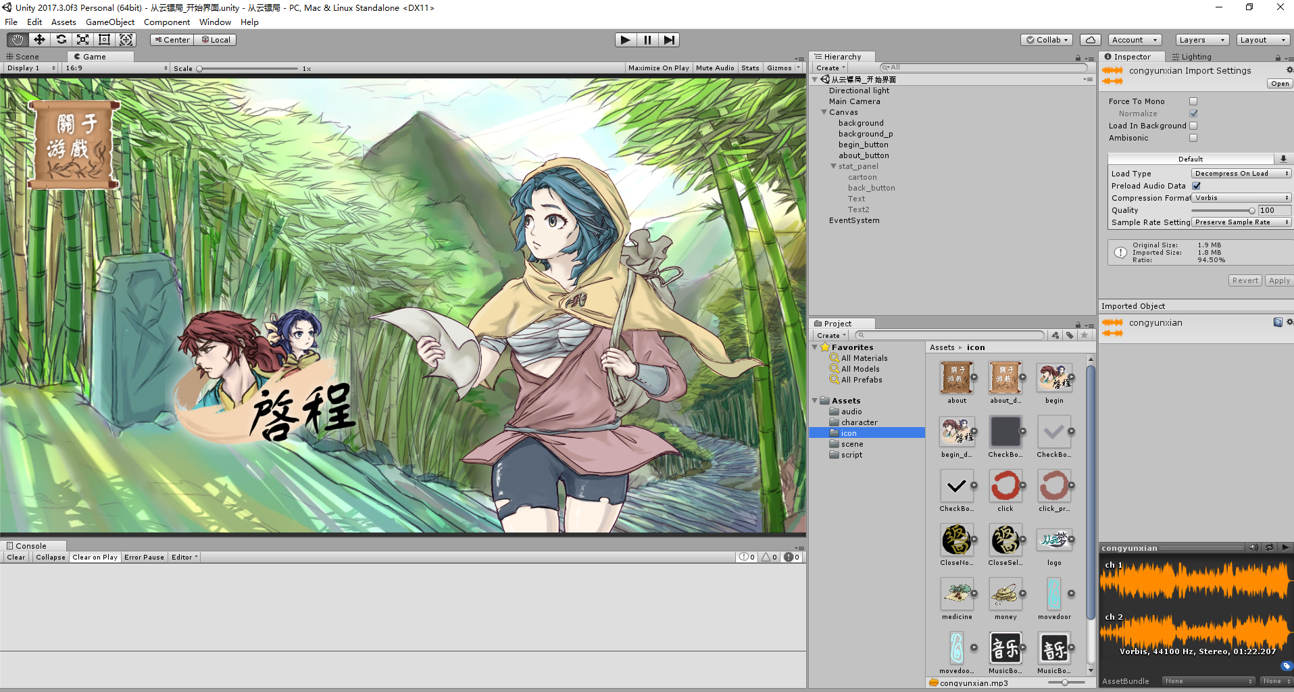The height and width of the screenshot is (692, 1294).
Task: Click the Step frame button
Action: pos(669,40)
